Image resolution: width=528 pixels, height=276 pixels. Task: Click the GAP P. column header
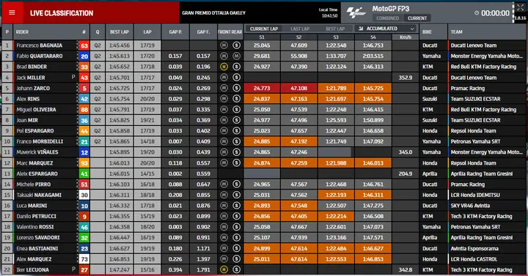pos(175,32)
